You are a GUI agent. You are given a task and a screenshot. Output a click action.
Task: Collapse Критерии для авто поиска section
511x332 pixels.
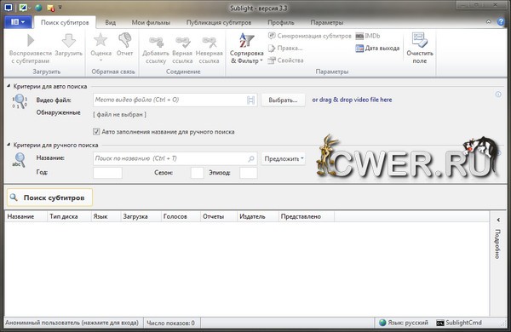click(9, 86)
